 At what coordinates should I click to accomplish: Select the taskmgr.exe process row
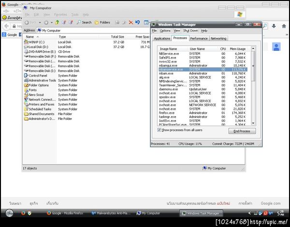[203, 117]
